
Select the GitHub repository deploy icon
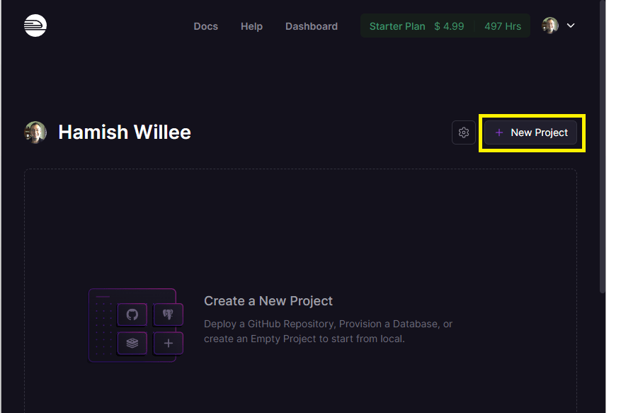tap(132, 315)
